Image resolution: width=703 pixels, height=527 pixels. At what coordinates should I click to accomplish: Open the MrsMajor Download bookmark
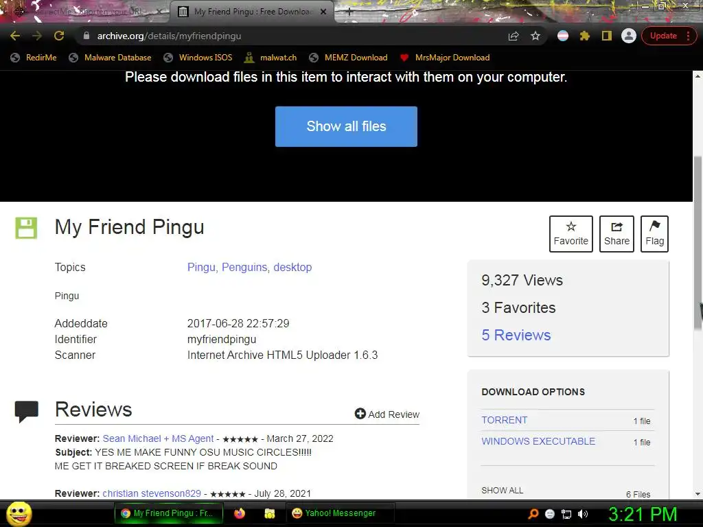[445, 58]
